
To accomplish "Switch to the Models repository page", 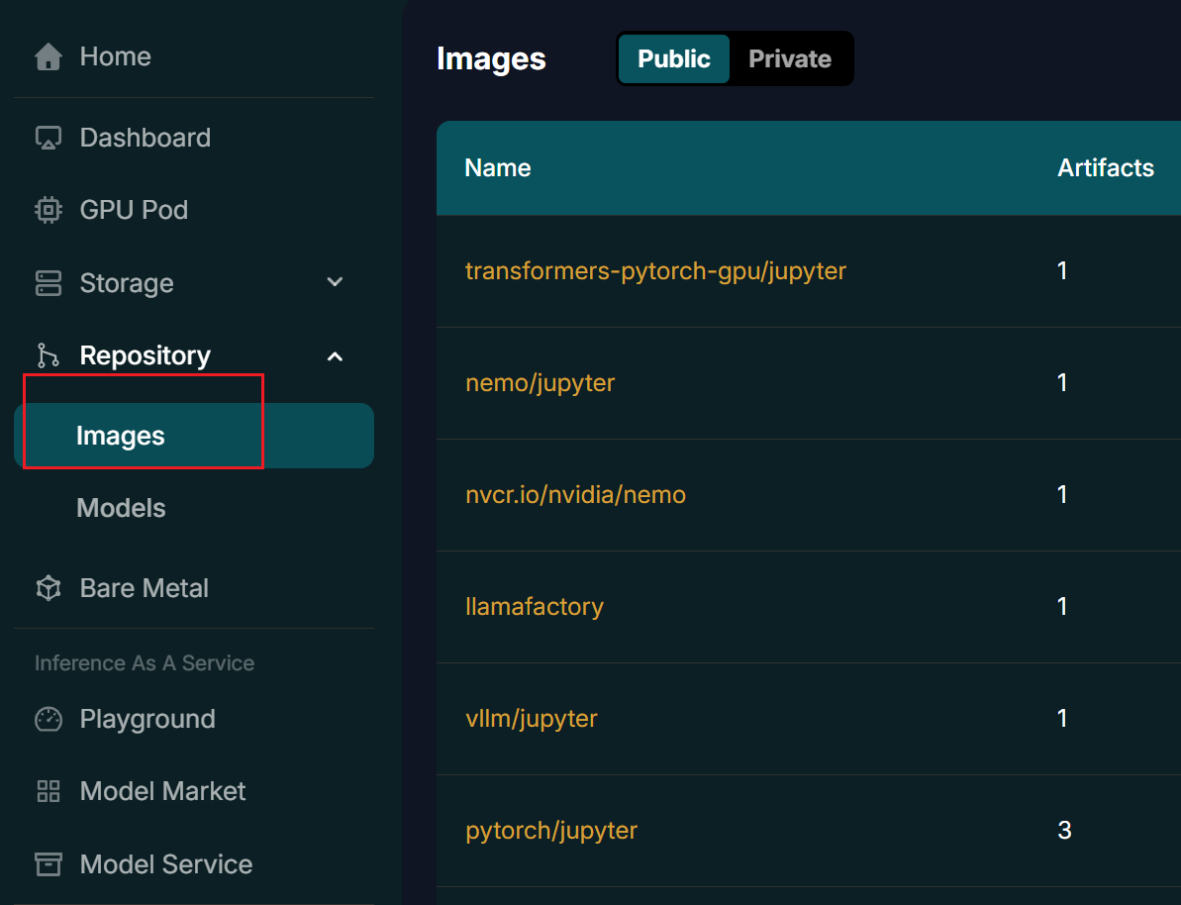I will tap(120, 507).
